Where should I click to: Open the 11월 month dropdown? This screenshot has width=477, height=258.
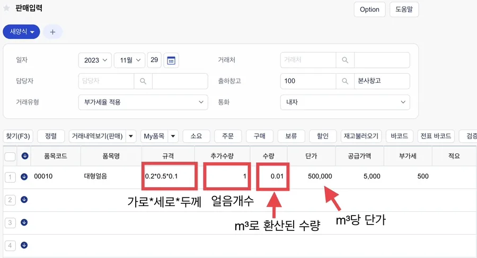click(130, 60)
